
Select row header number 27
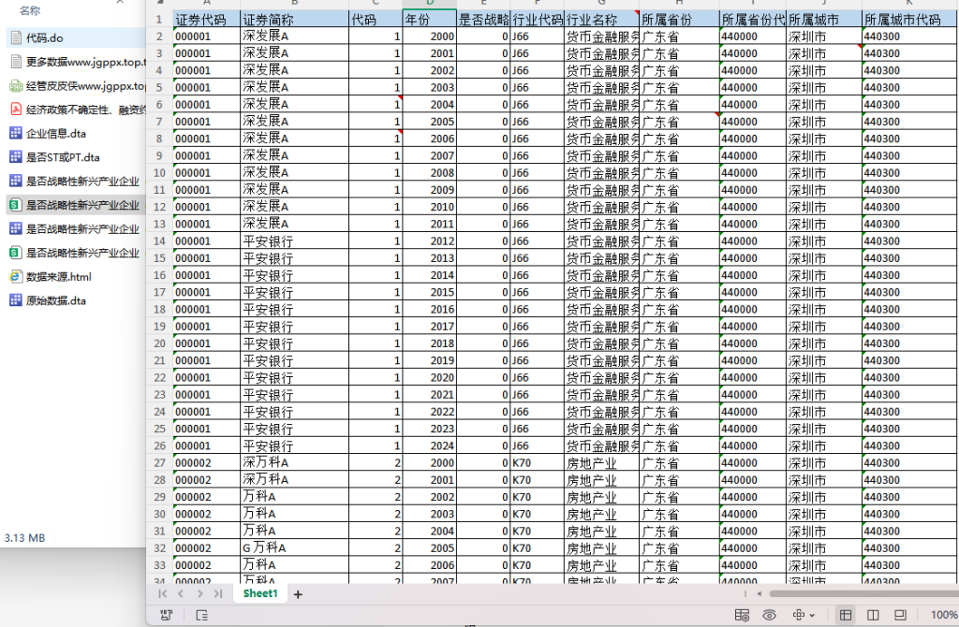[159, 462]
